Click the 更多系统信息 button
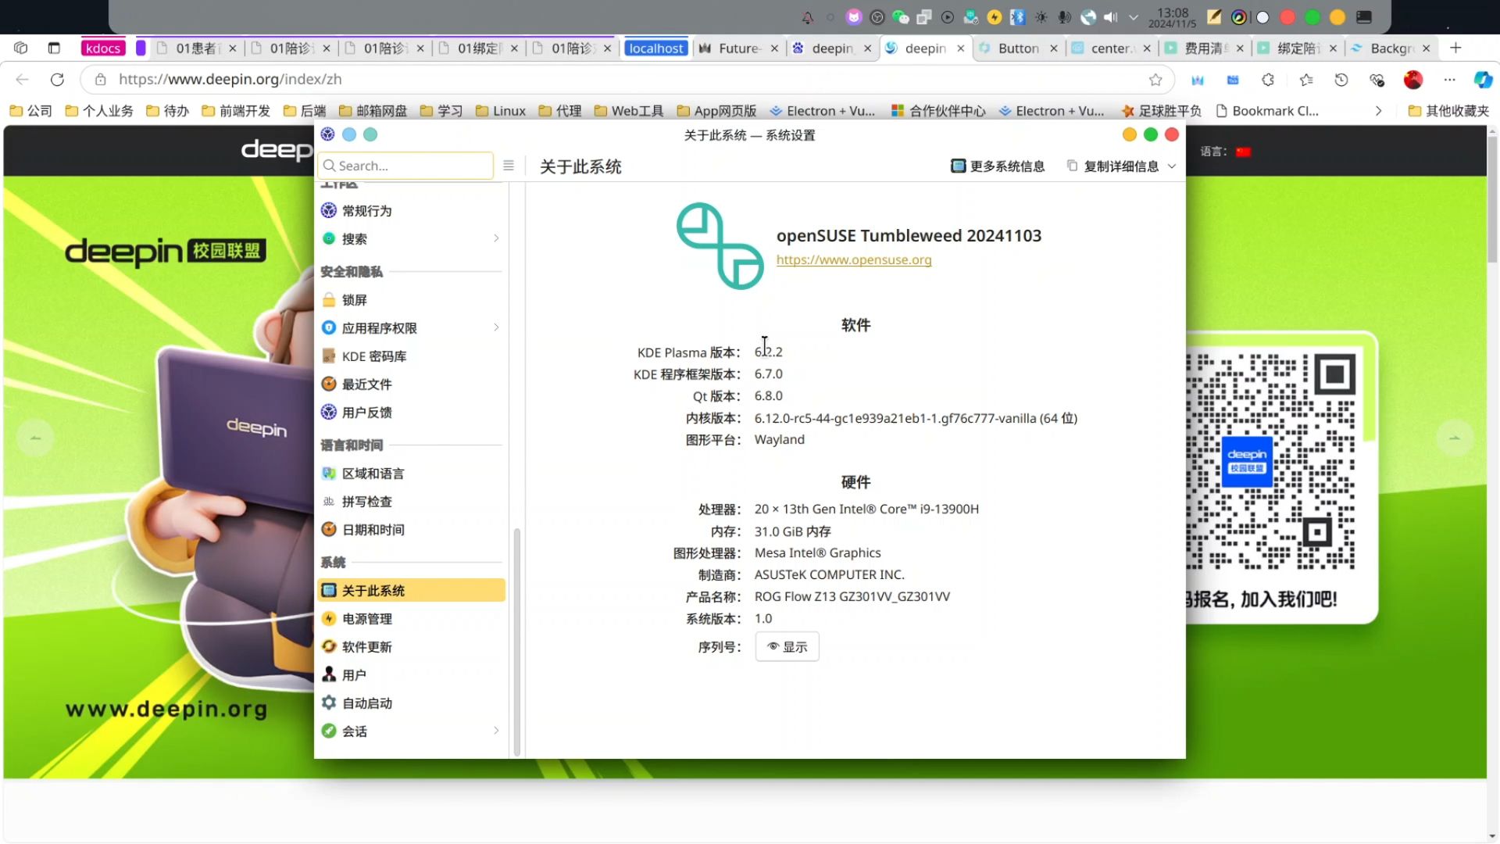The width and height of the screenshot is (1500, 844). point(998,166)
